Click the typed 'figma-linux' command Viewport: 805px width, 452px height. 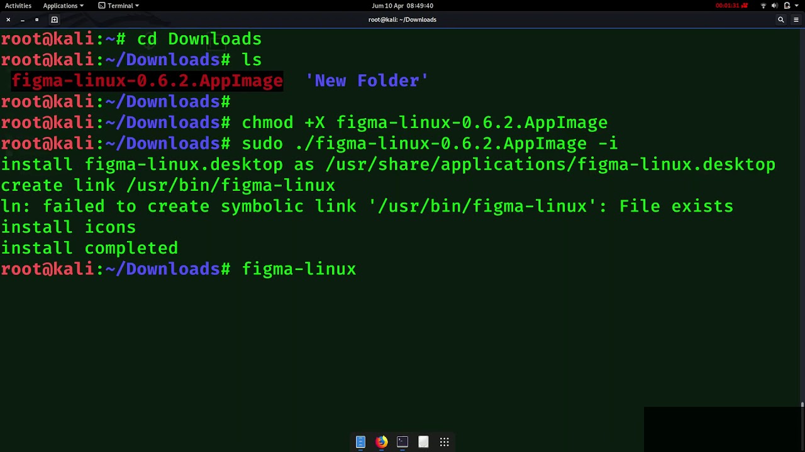[x=299, y=269]
